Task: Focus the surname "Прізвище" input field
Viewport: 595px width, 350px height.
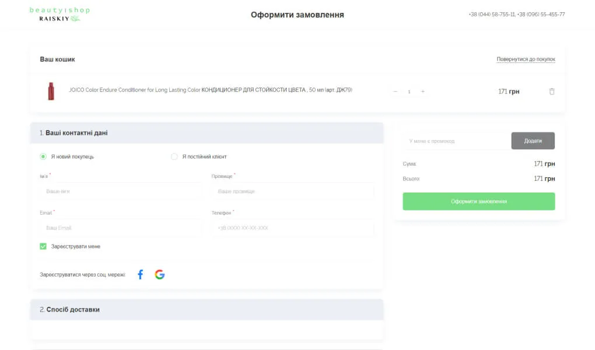Action: (293, 191)
